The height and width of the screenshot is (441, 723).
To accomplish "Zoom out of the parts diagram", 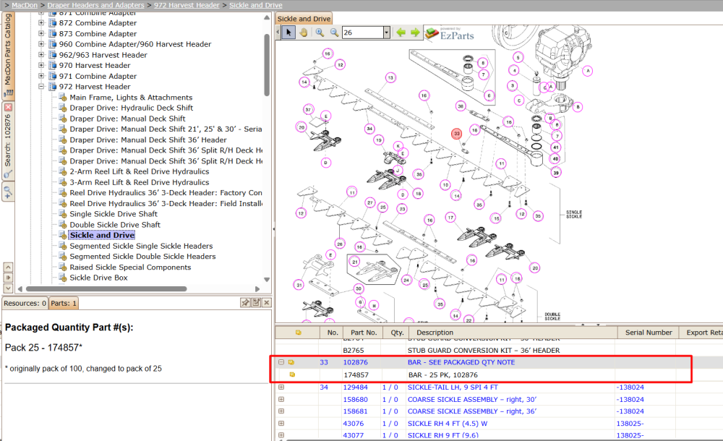I will (x=334, y=33).
